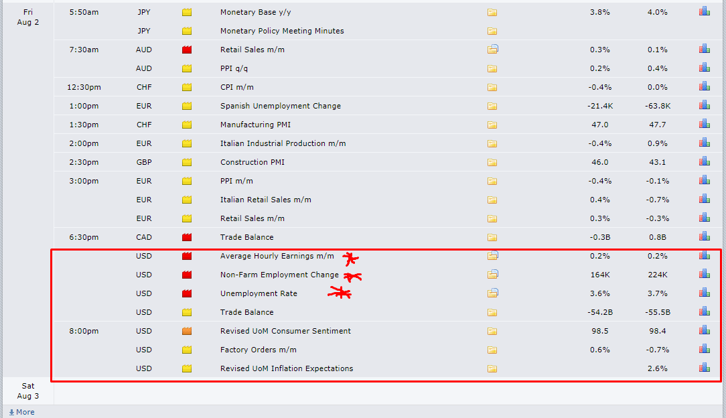This screenshot has width=726, height=418.
Task: Open detail folder for Manufacturing PMI
Action: (492, 125)
